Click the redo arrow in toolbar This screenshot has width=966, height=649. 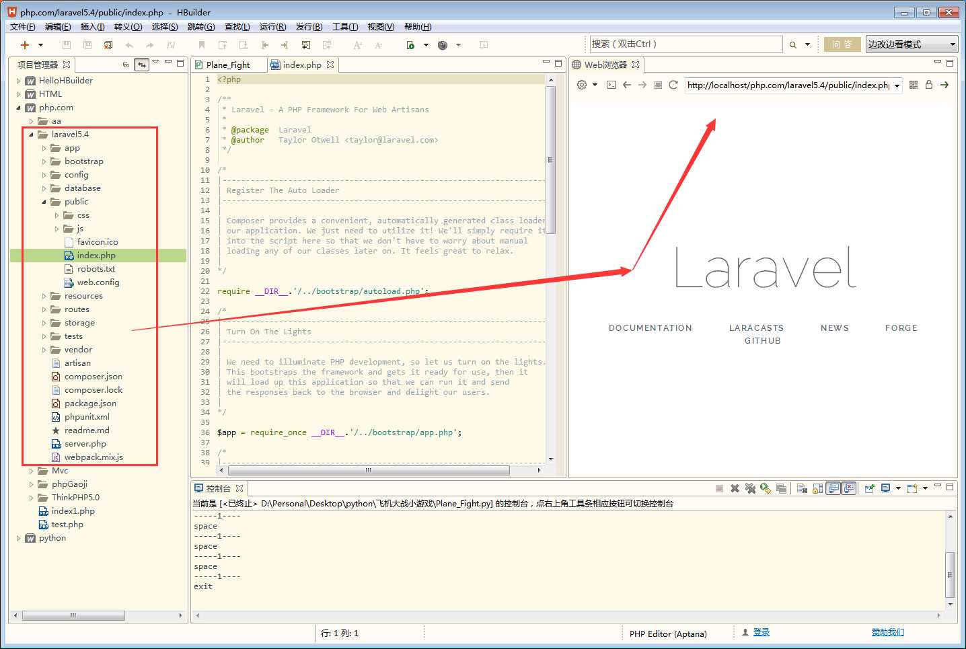(x=149, y=45)
